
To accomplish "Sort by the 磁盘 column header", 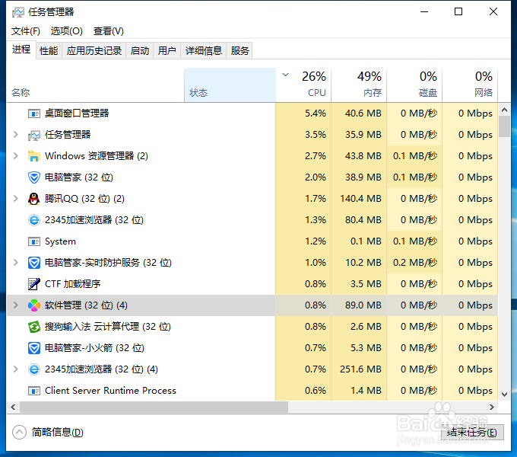I will coord(415,85).
